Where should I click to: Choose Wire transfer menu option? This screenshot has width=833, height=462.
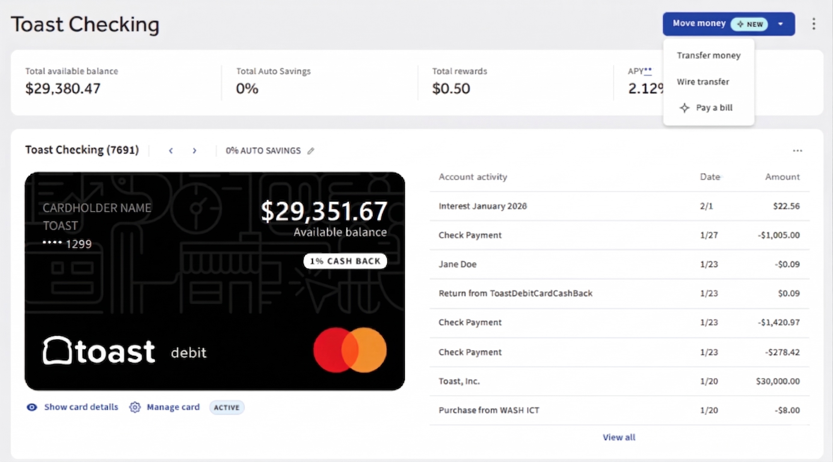pos(703,82)
